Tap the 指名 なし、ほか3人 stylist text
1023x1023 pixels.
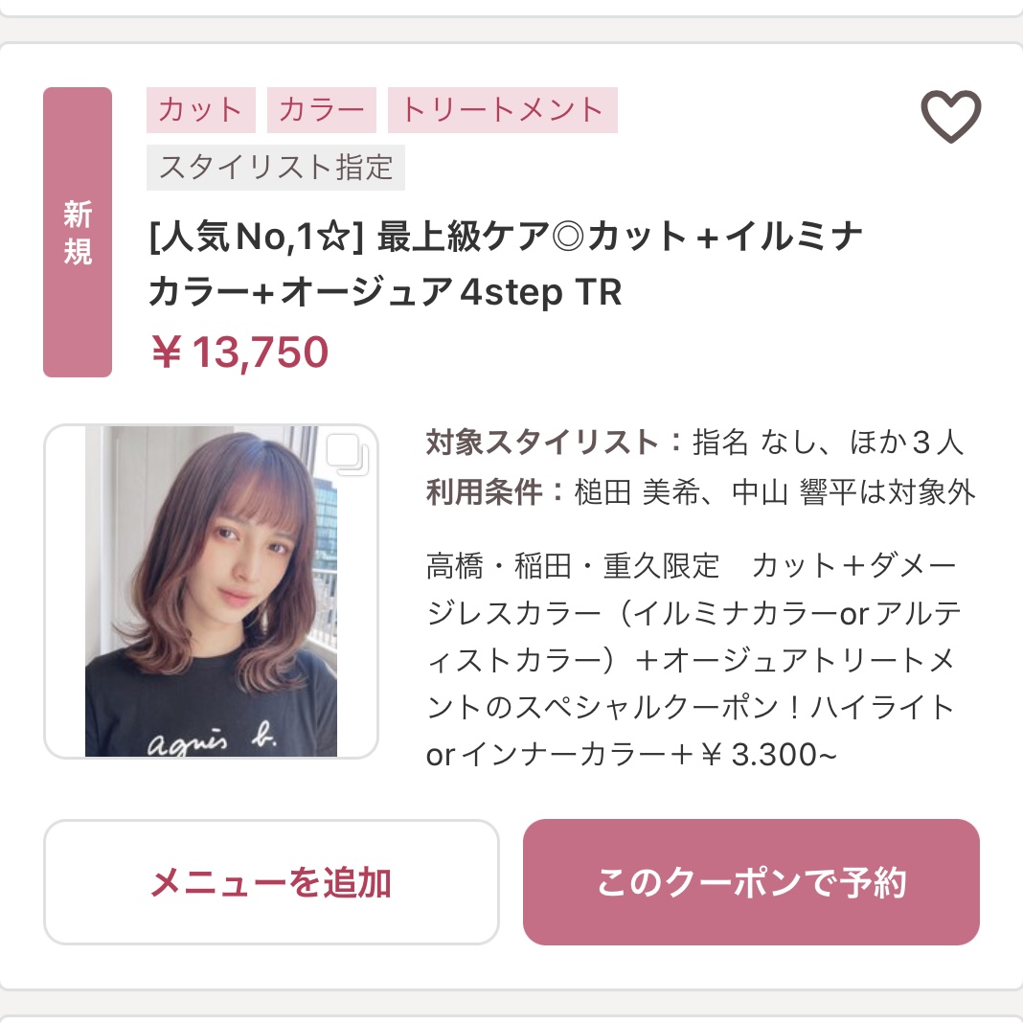[x=828, y=443]
